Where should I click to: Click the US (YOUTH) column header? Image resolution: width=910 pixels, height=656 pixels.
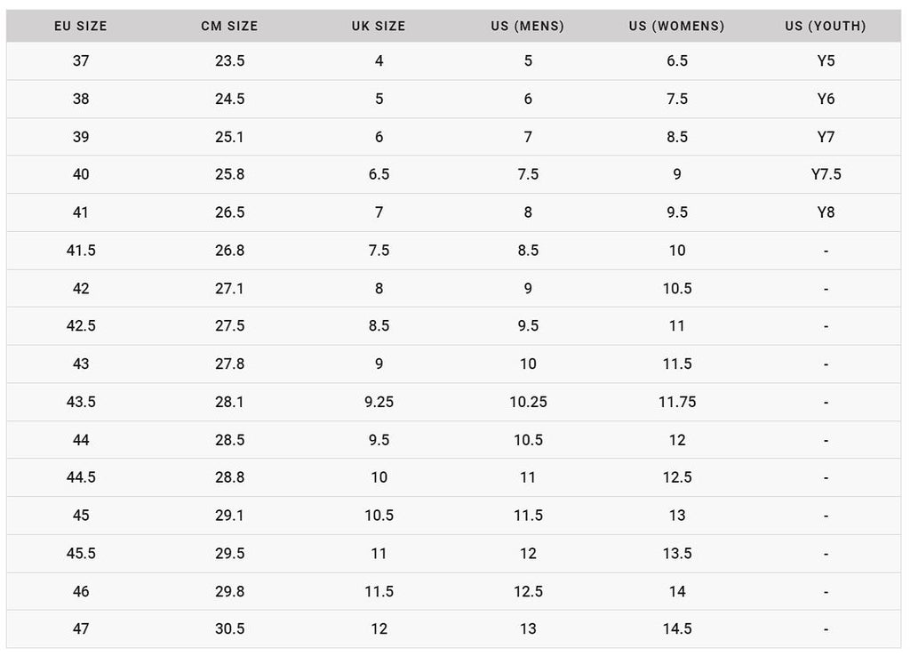826,26
